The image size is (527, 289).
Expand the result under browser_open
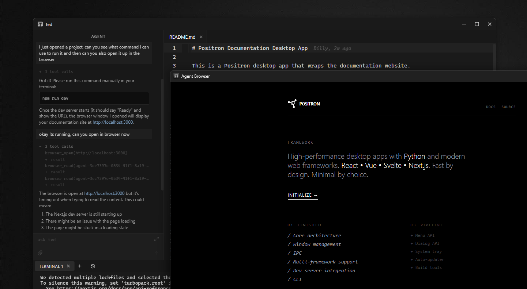[x=55, y=159]
